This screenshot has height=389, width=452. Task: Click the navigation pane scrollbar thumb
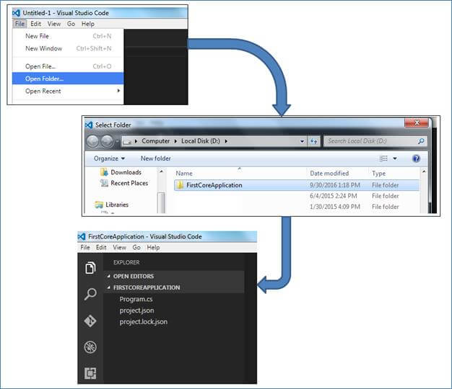[x=162, y=202]
